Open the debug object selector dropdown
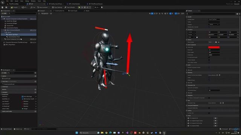Viewport: 241px width, 135px height. tap(97, 7)
